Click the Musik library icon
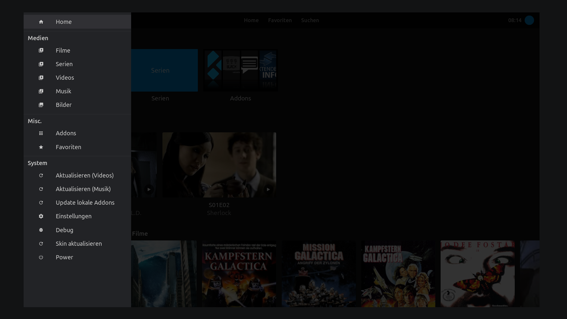This screenshot has width=567, height=319. tap(41, 91)
